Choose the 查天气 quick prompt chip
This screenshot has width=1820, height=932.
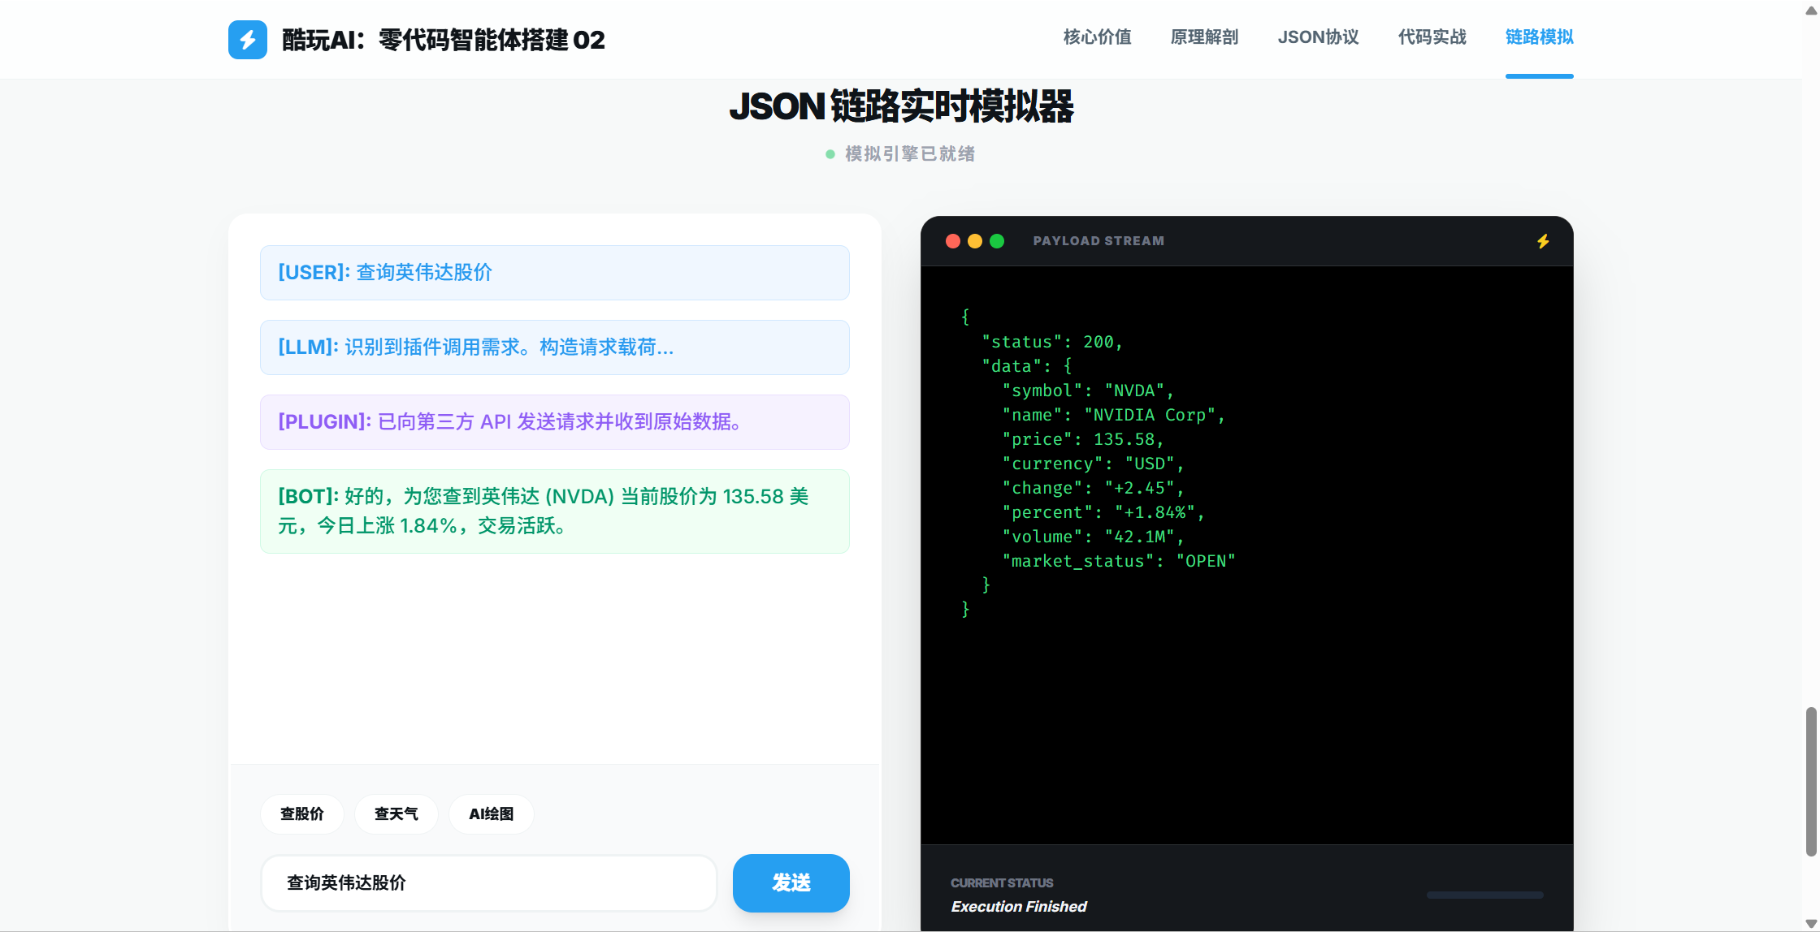click(x=396, y=814)
